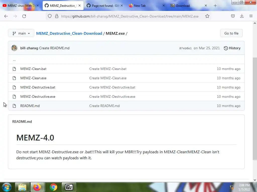The width and height of the screenshot is (257, 192).
Task: Open Create MEMZ-Clean.exe commit link
Action: 108,78
